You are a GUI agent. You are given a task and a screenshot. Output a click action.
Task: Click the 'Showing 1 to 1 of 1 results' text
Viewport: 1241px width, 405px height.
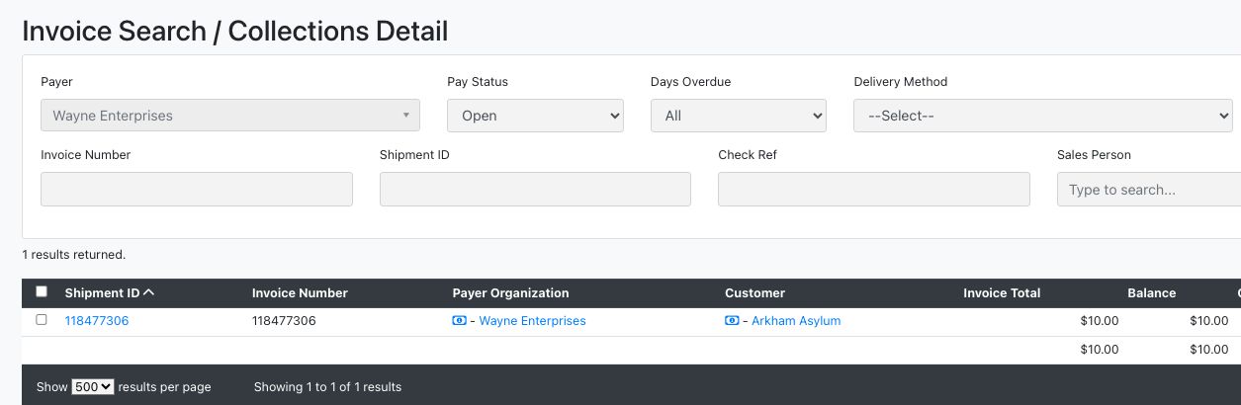coord(327,387)
